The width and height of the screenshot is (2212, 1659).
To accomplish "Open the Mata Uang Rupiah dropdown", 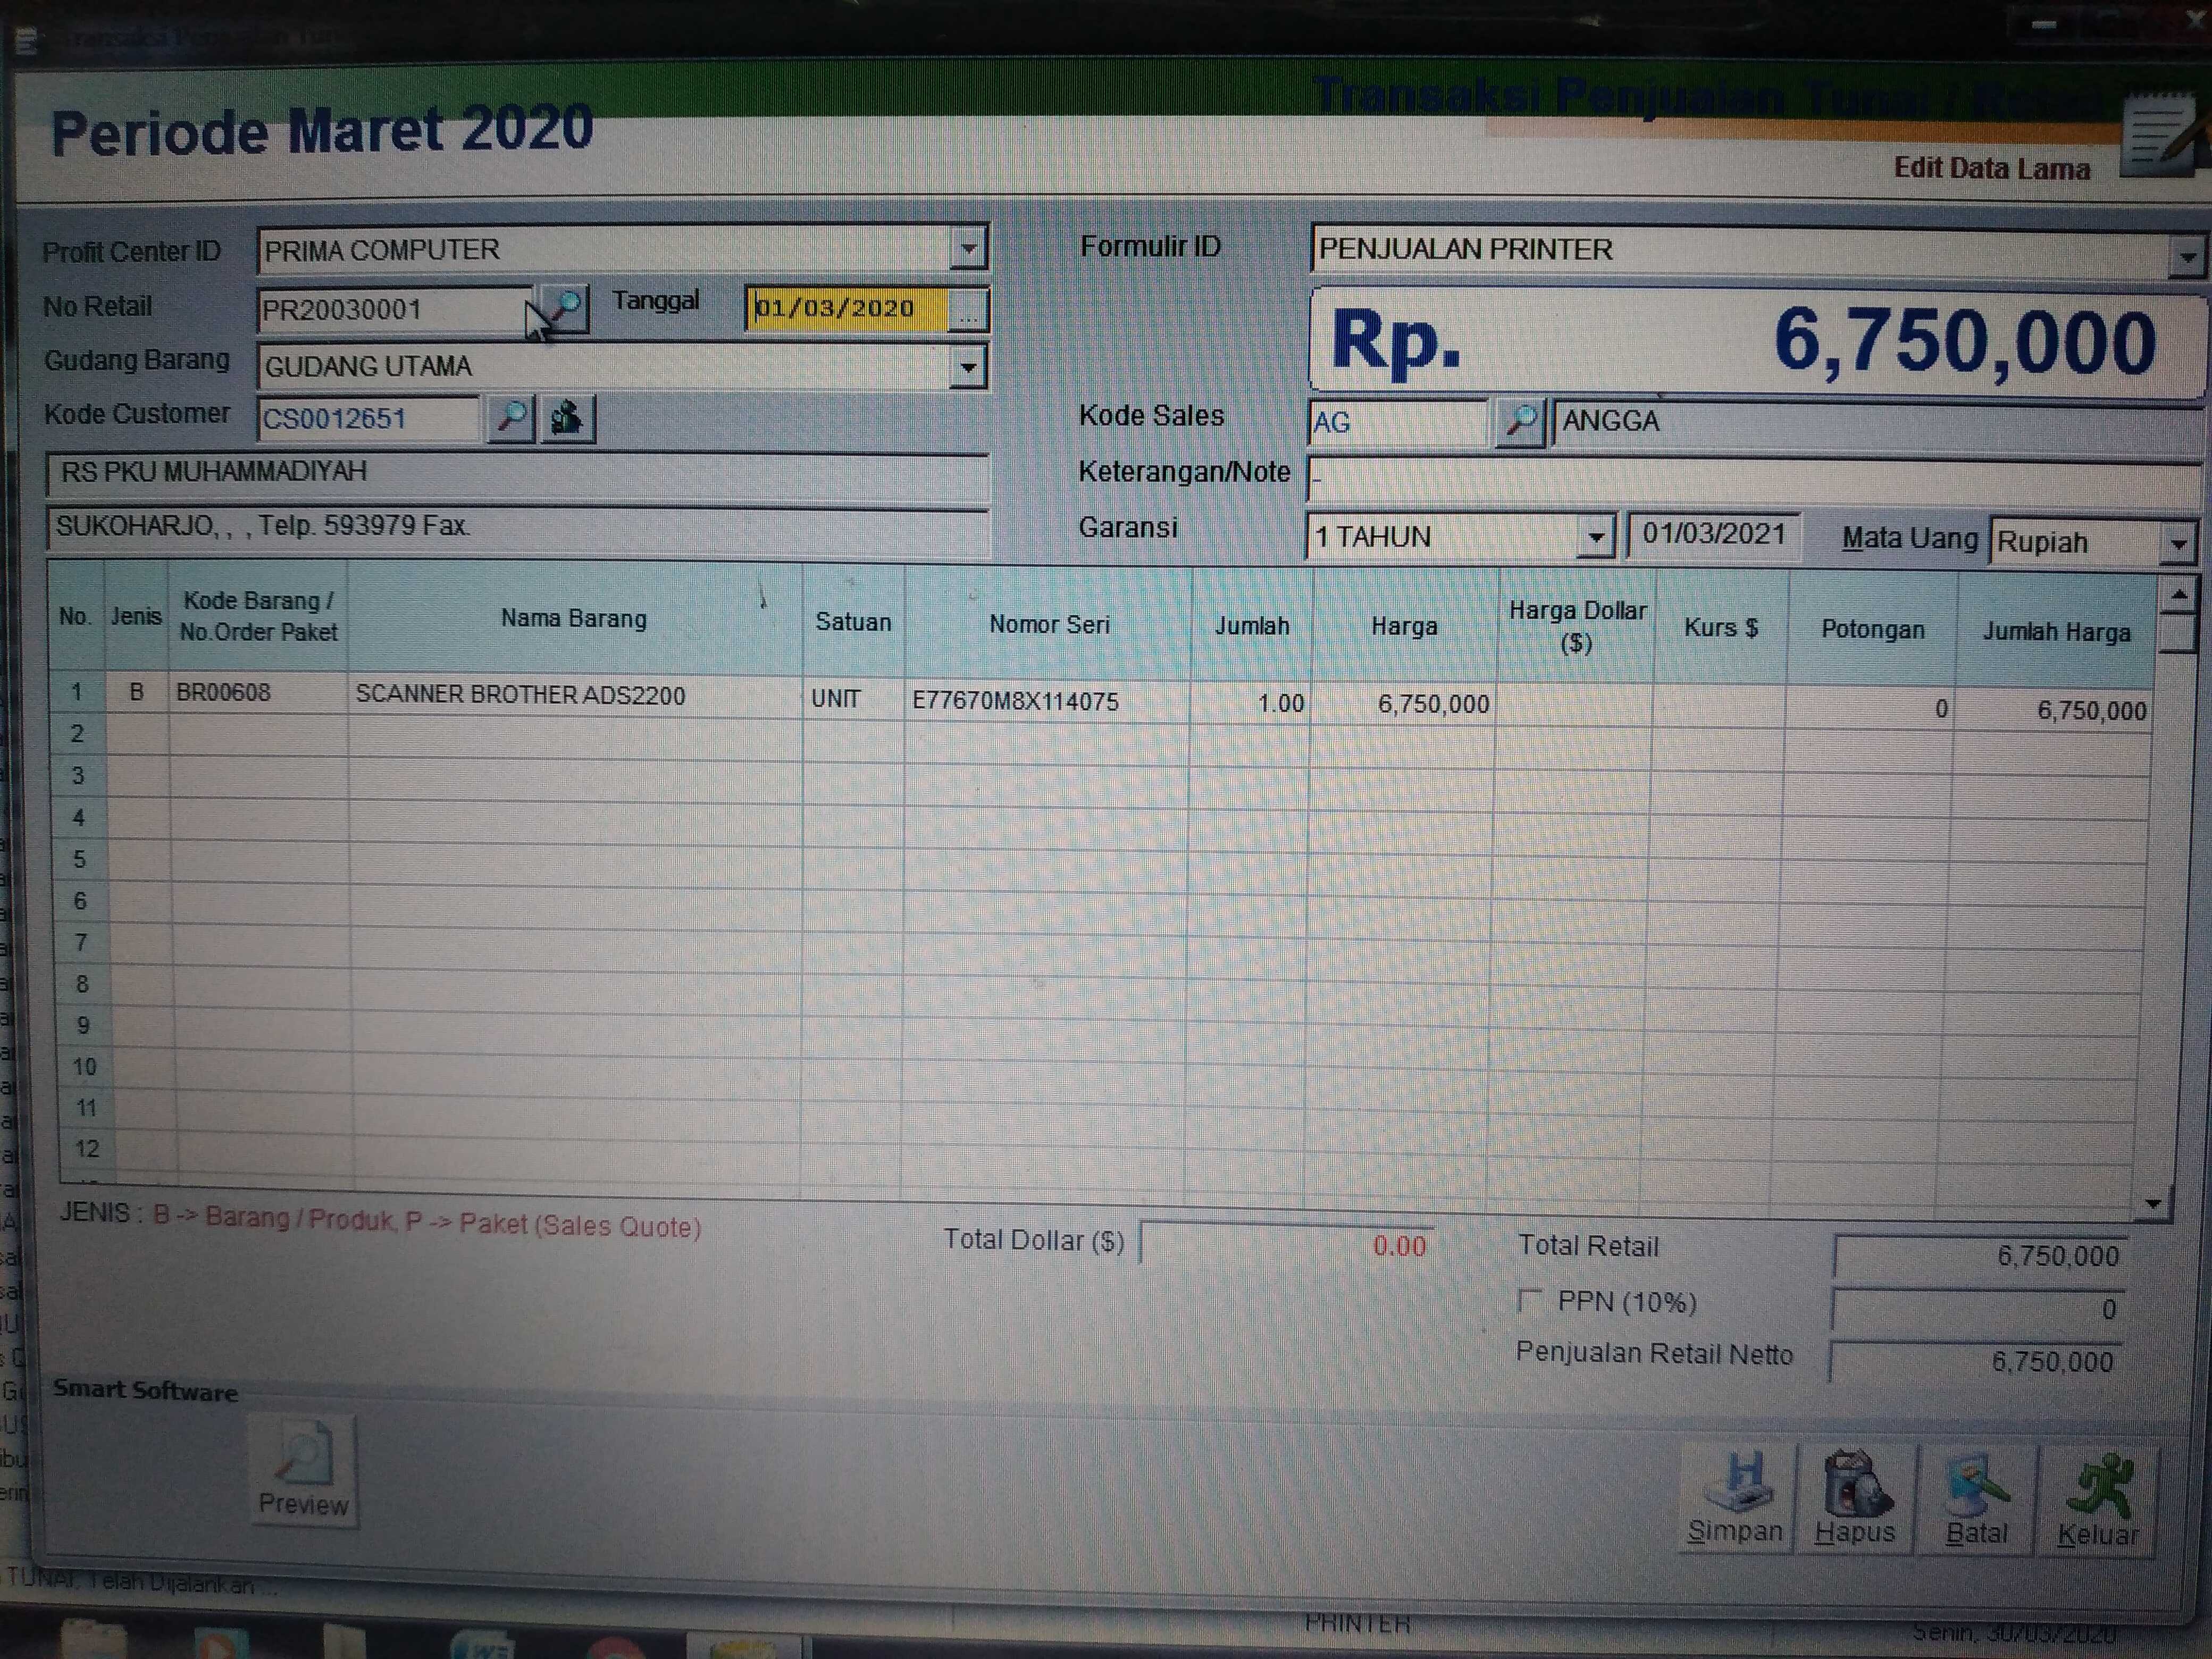I will [x=2178, y=545].
